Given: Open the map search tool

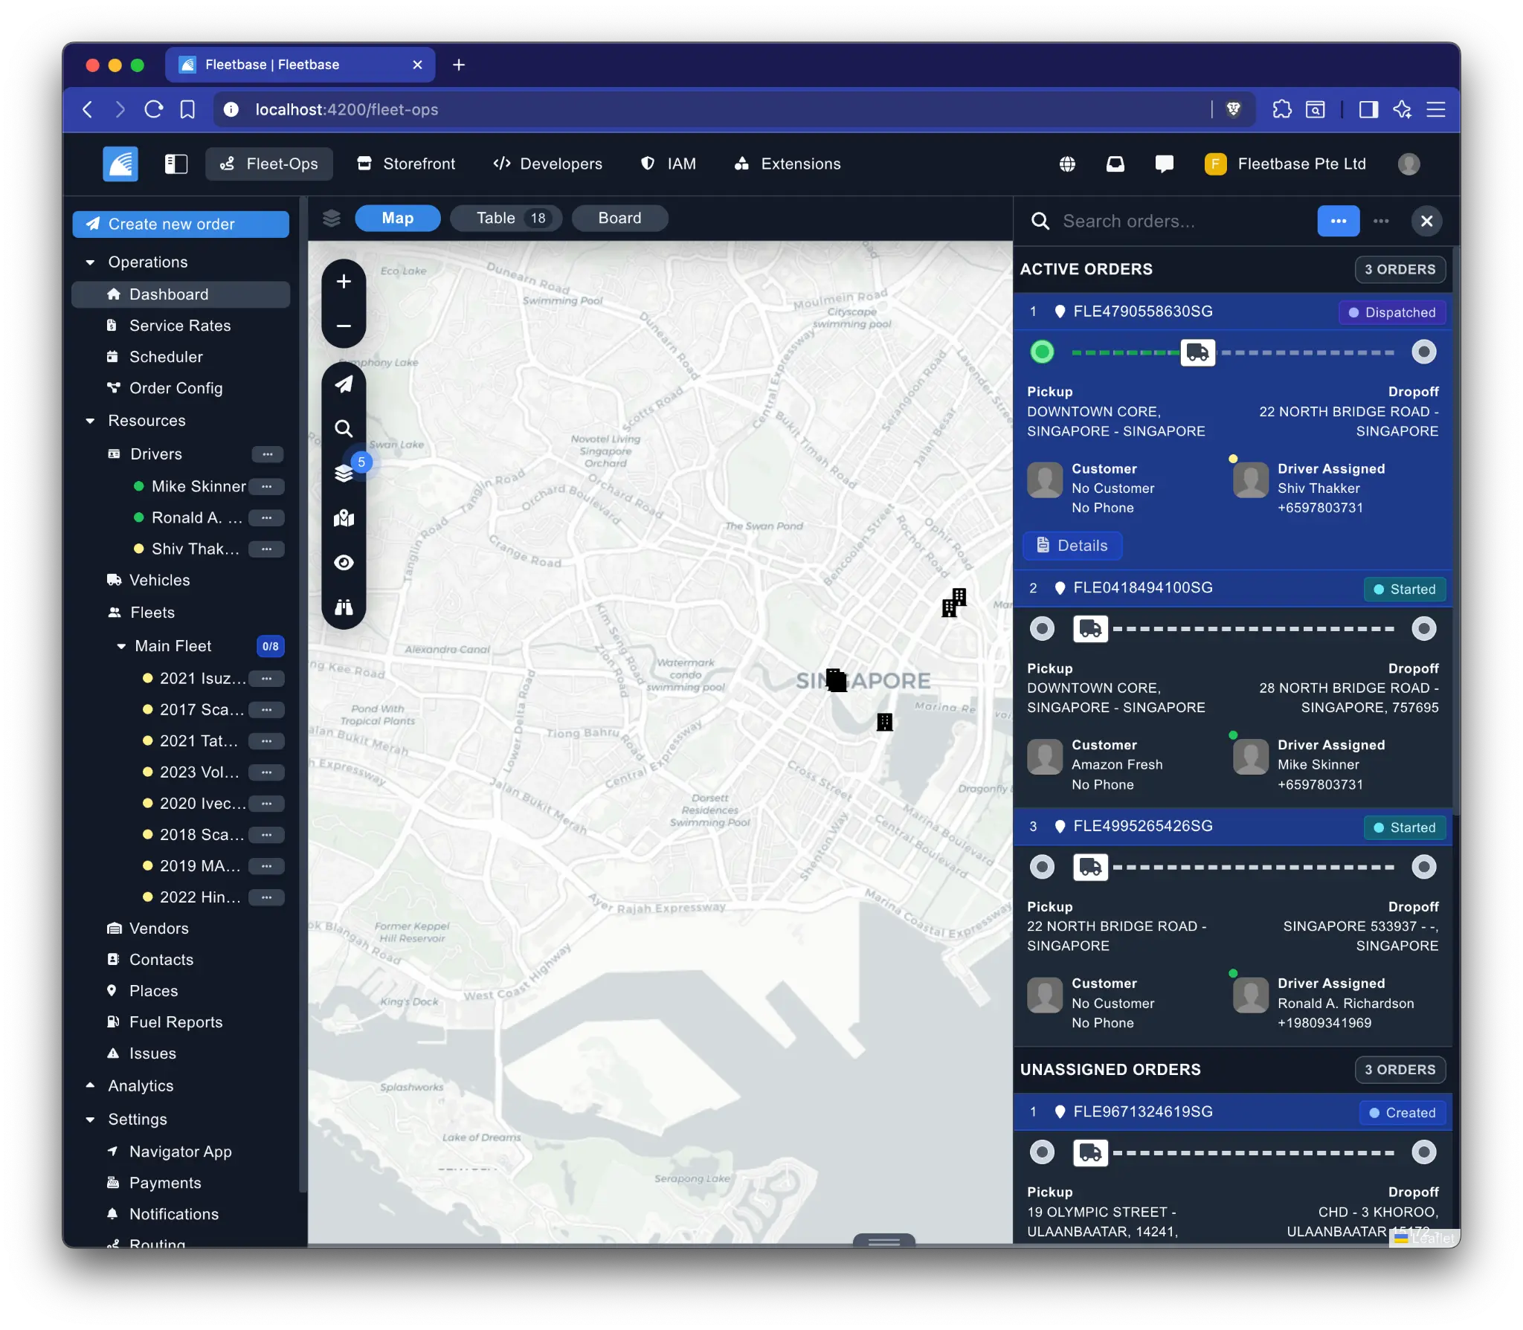Looking at the screenshot, I should [x=344, y=428].
